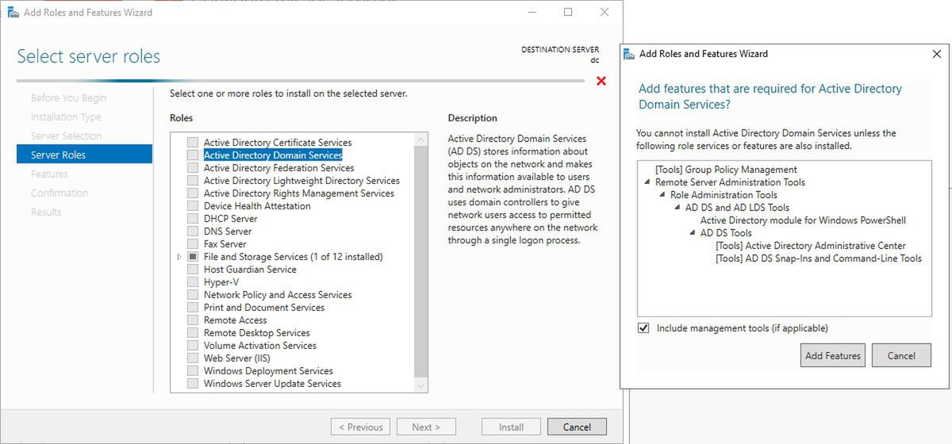Select Active Directory Administrative Center item

(810, 246)
